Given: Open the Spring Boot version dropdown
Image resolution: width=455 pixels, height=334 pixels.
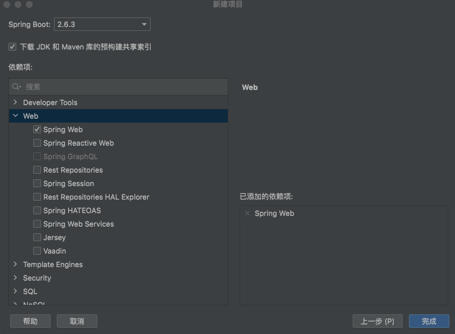Looking at the screenshot, I should 102,24.
